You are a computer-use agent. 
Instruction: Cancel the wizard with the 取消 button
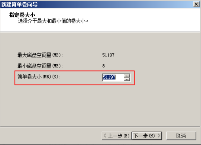[x=181, y=136]
